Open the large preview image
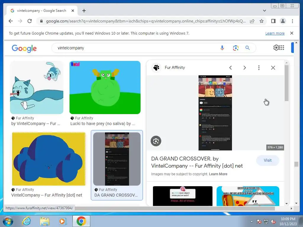 (x=215, y=113)
